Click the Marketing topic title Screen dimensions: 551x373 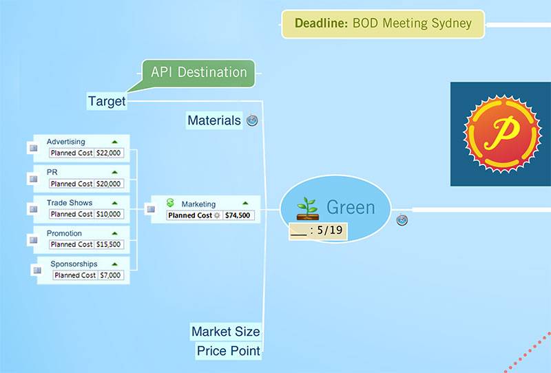click(198, 204)
